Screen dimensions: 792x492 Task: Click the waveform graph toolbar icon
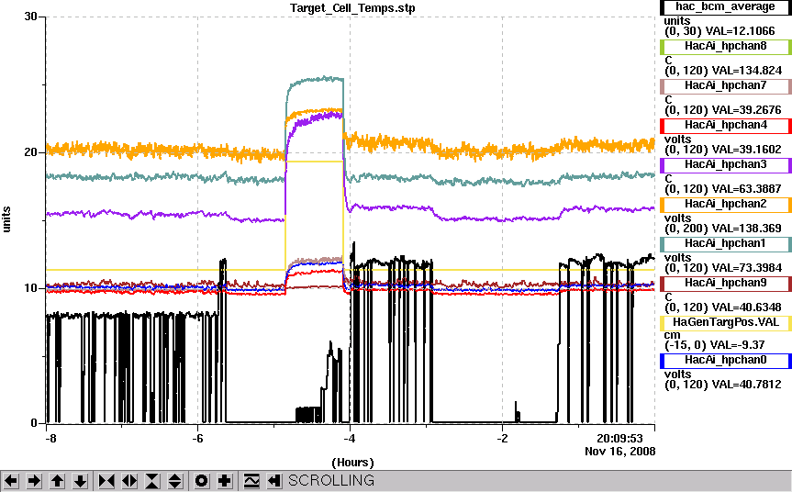251,480
